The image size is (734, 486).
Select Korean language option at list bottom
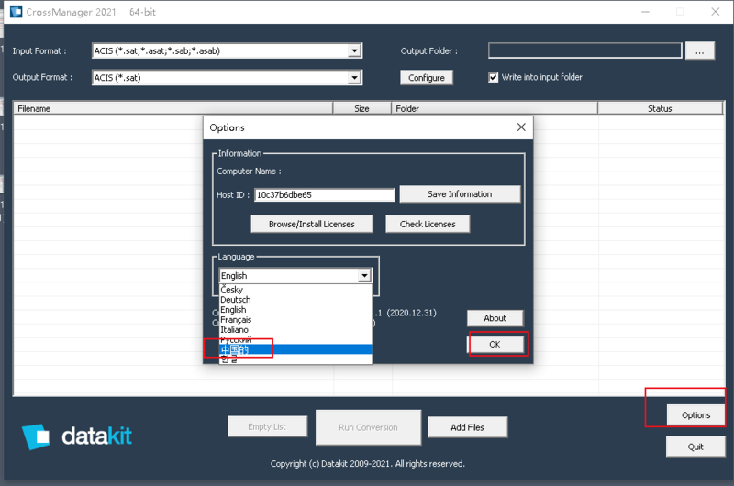coord(295,359)
